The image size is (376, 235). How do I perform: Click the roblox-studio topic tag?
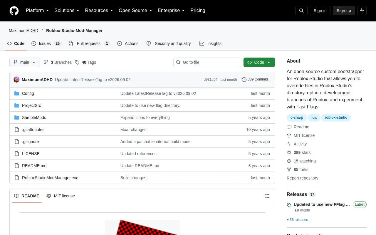(x=336, y=117)
